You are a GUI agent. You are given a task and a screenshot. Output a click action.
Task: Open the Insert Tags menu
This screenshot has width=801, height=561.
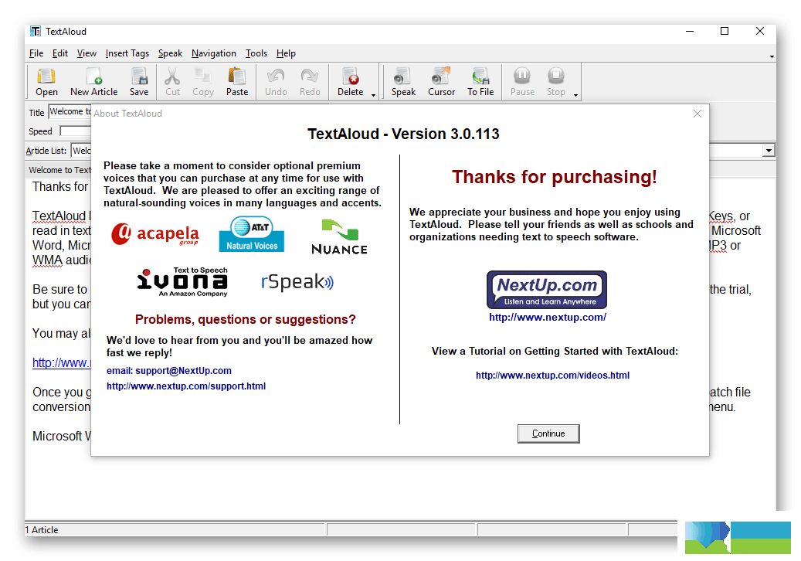[x=127, y=53]
